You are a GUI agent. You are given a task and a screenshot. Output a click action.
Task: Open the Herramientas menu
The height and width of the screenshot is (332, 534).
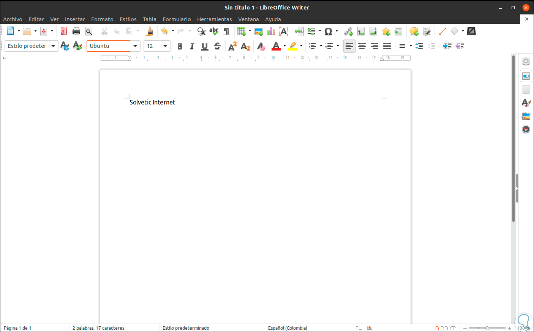(214, 19)
